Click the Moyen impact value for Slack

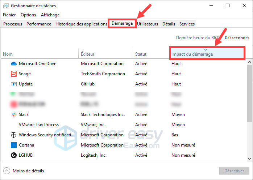click(178, 115)
